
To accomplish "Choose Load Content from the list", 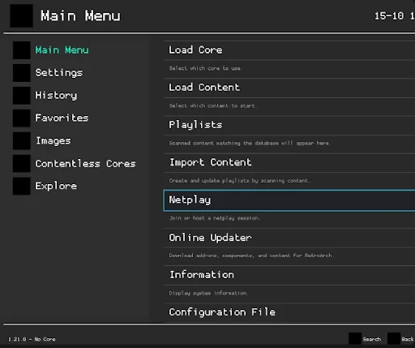I will pyautogui.click(x=289, y=88).
